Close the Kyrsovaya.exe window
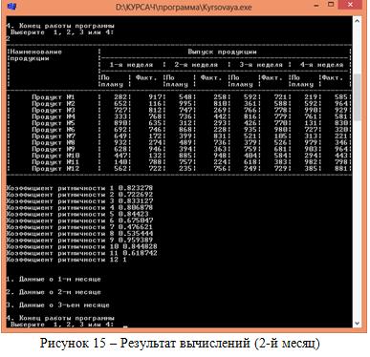 [351, 5]
